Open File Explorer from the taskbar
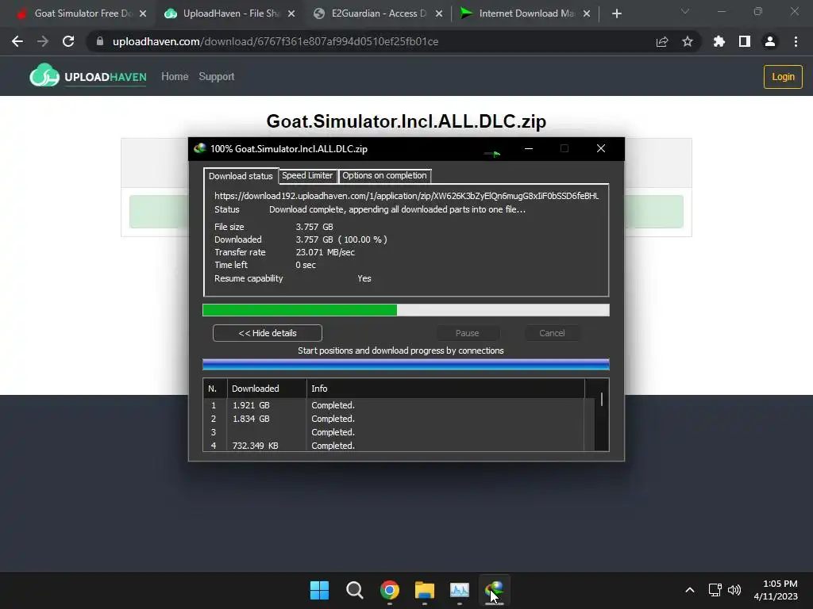 click(x=425, y=590)
